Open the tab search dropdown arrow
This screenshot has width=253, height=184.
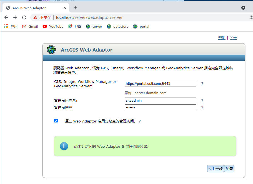coord(243,8)
